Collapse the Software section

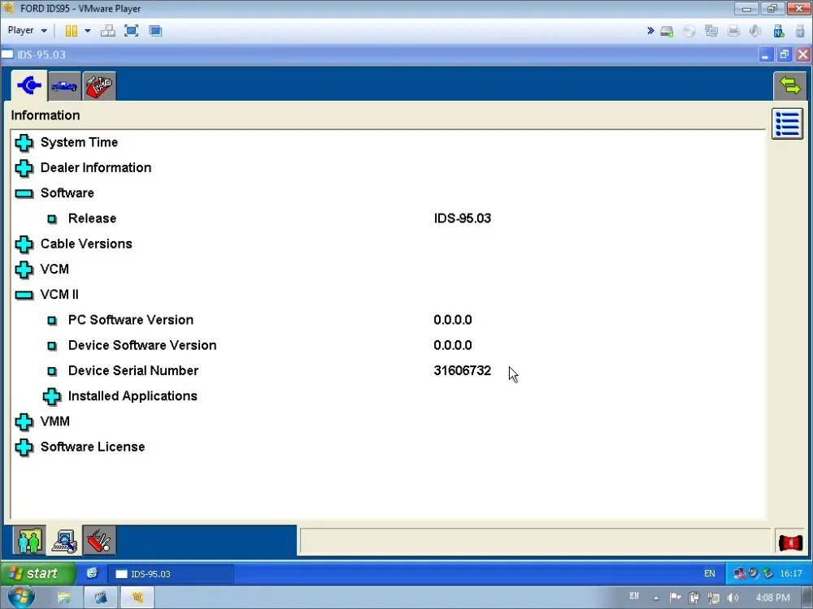[24, 194]
